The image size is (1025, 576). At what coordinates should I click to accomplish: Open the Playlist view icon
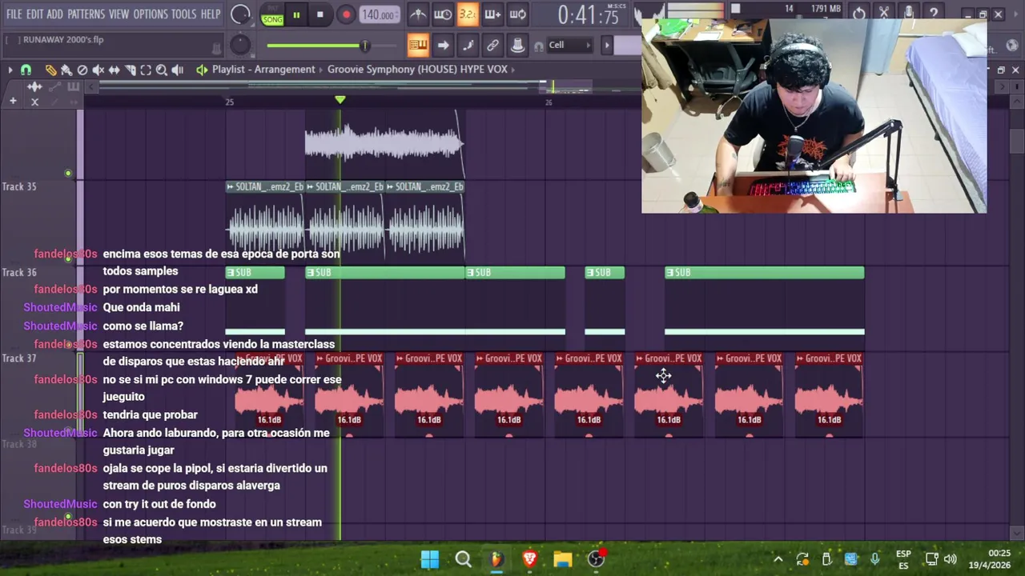point(417,45)
